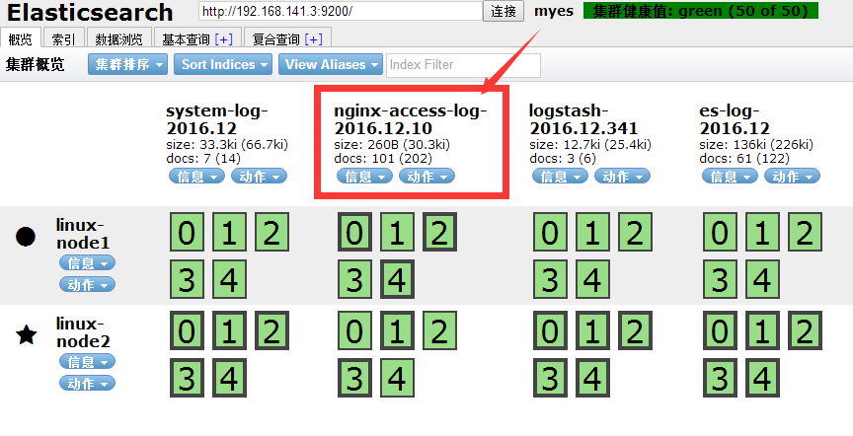Open 信息 menu for es-log-2016.12

(730, 177)
